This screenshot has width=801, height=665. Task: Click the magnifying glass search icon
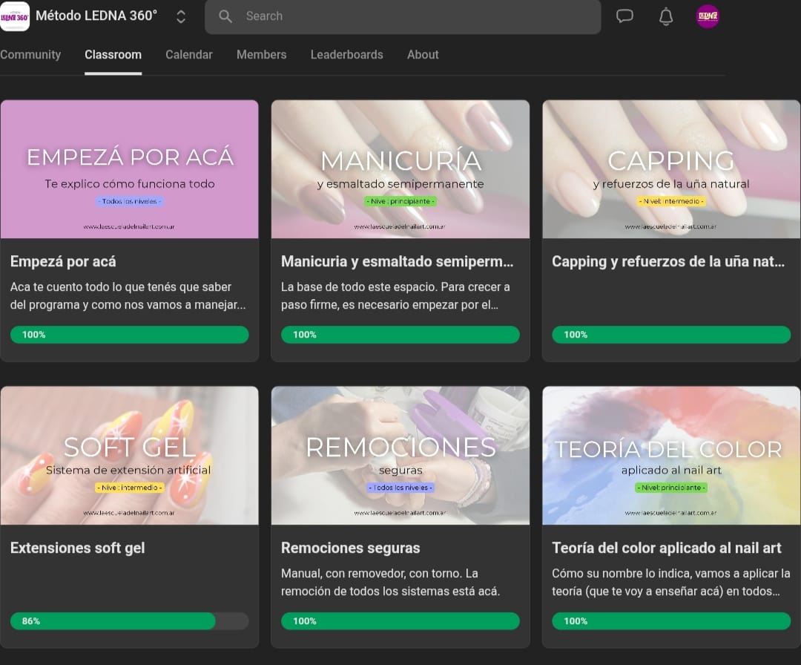pyautogui.click(x=225, y=16)
